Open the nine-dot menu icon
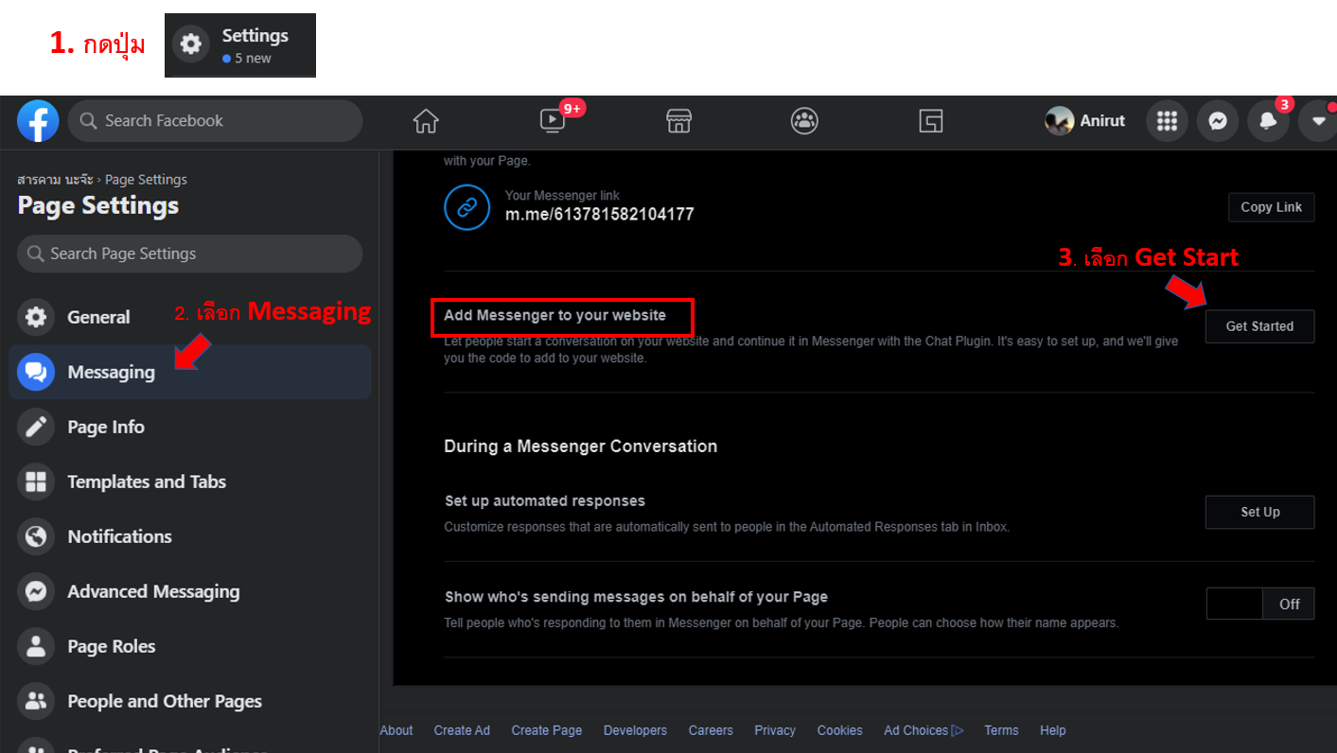Viewport: 1337px width, 753px height. click(1168, 121)
